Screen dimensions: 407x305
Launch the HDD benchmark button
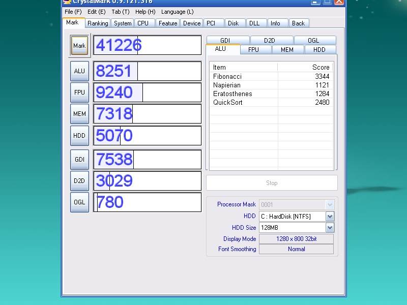(79, 136)
